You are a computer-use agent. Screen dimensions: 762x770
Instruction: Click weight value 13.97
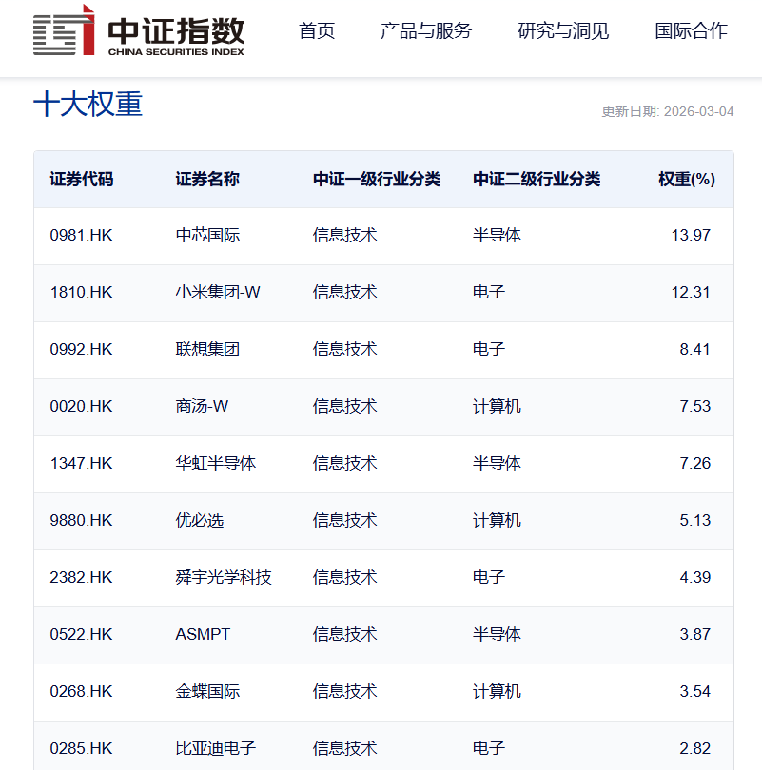[x=691, y=235]
